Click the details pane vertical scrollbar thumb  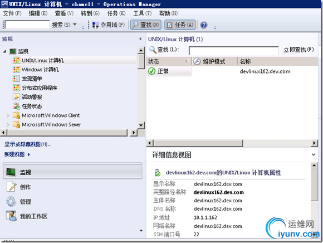point(314,185)
